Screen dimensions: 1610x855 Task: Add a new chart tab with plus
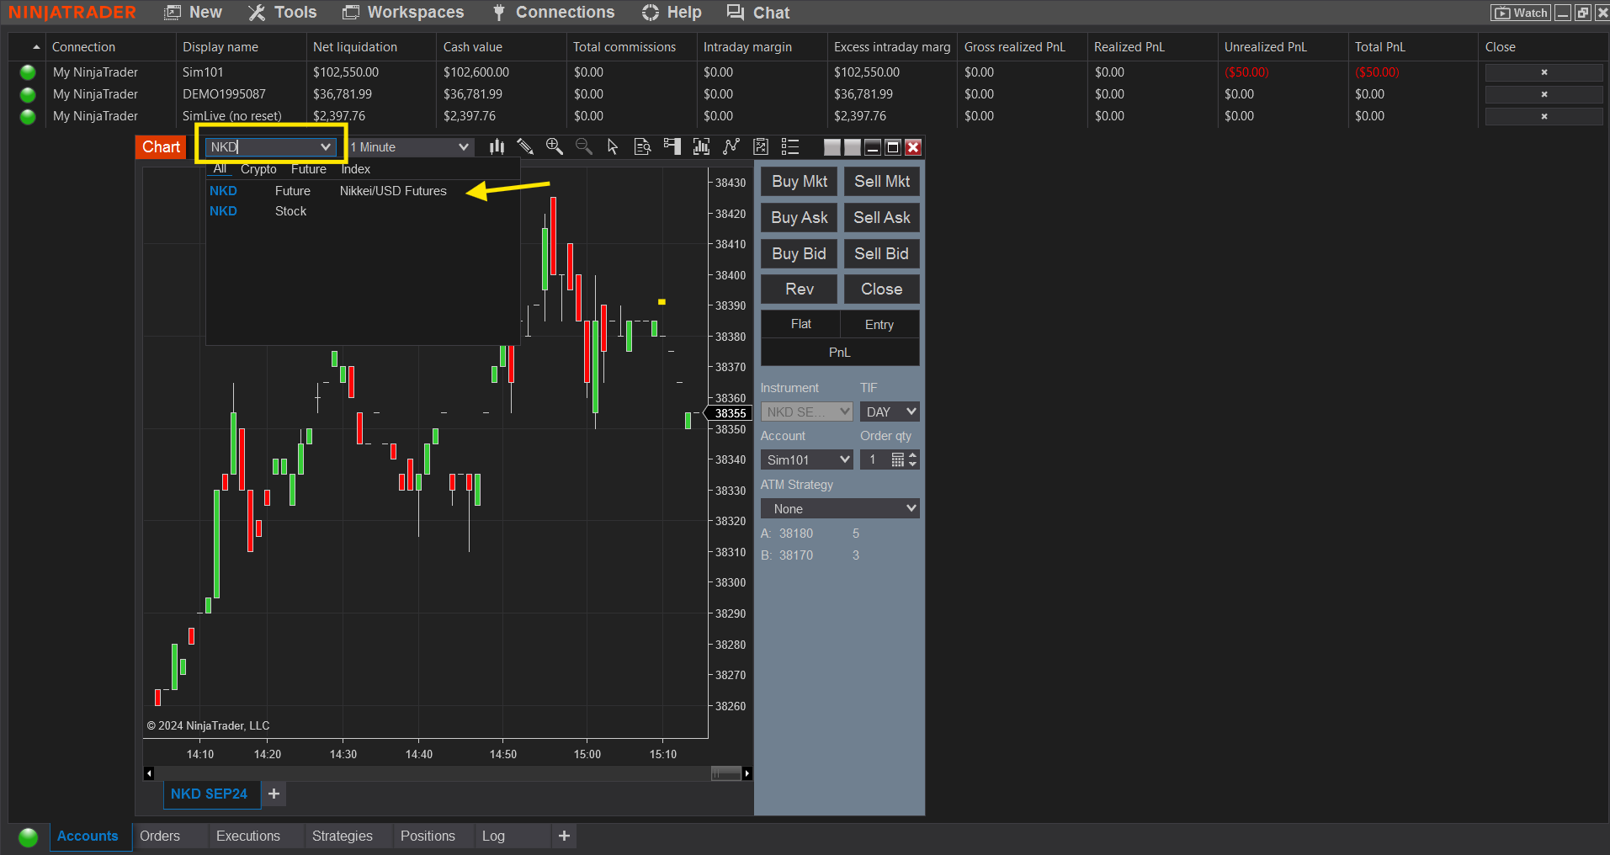point(274,794)
